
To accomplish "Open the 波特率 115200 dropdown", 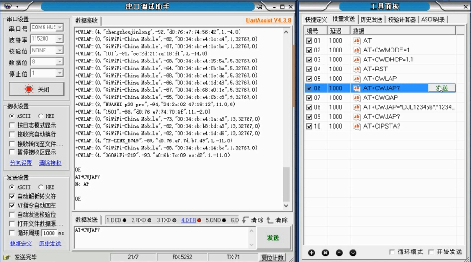I will coord(60,39).
